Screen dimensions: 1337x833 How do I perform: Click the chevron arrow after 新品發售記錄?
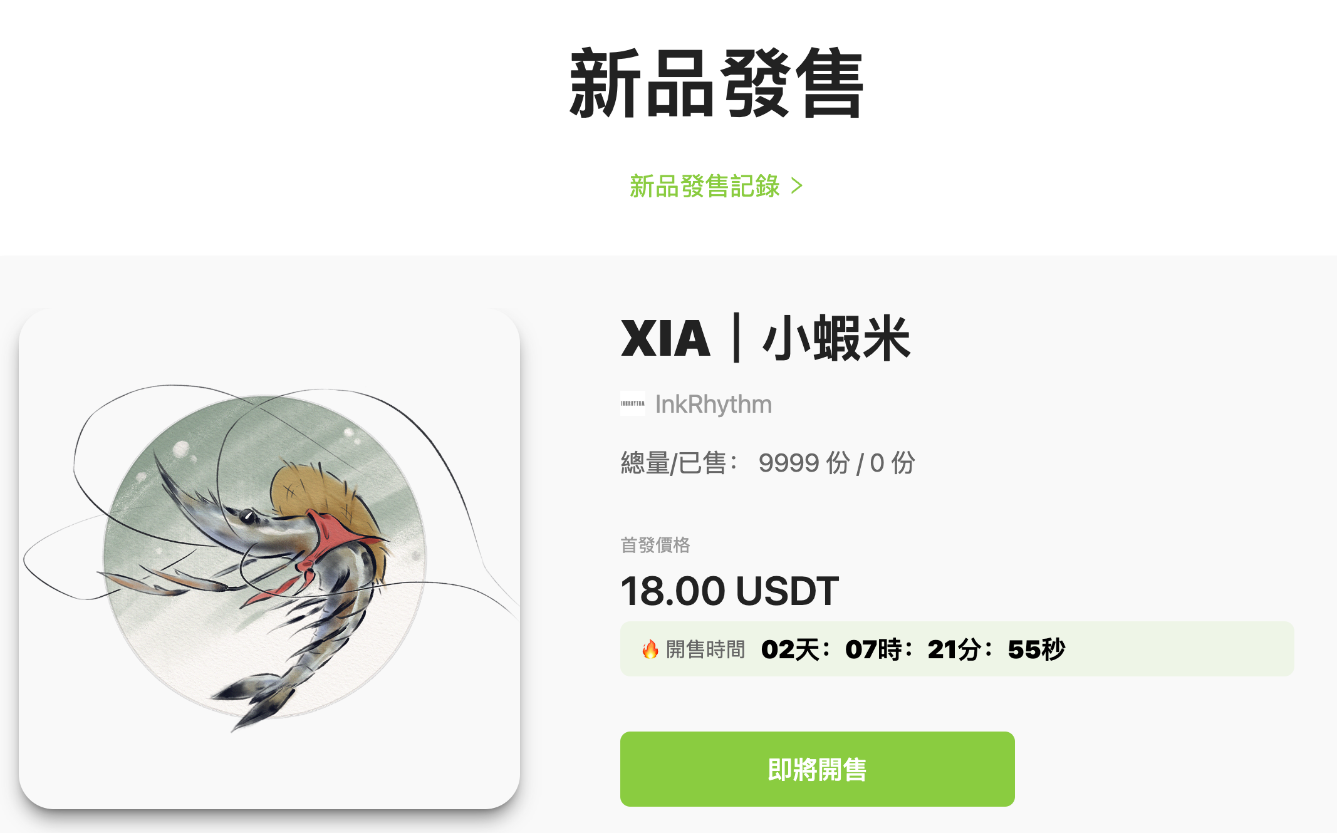pyautogui.click(x=796, y=186)
